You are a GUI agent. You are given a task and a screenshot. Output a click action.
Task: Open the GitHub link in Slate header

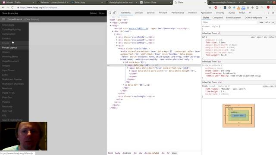[93, 13]
